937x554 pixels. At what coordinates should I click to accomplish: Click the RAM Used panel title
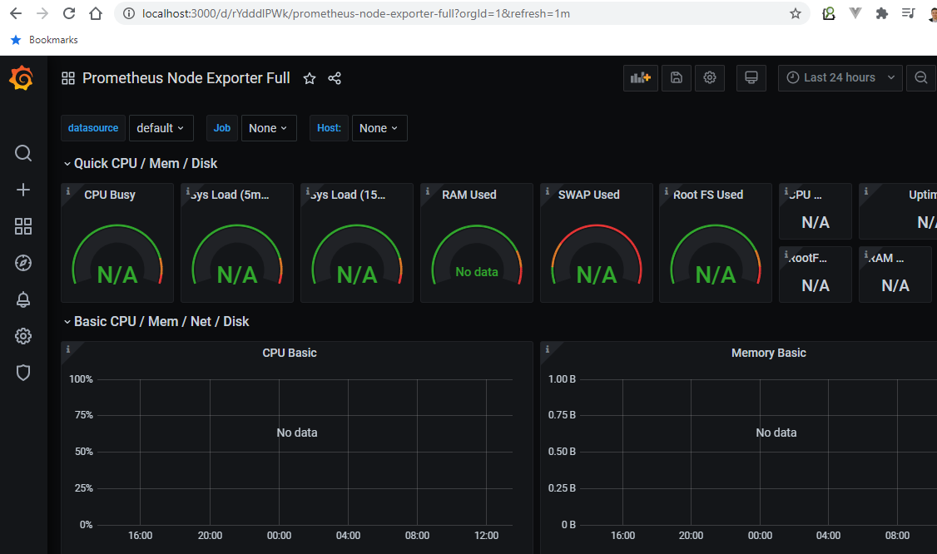tap(469, 195)
